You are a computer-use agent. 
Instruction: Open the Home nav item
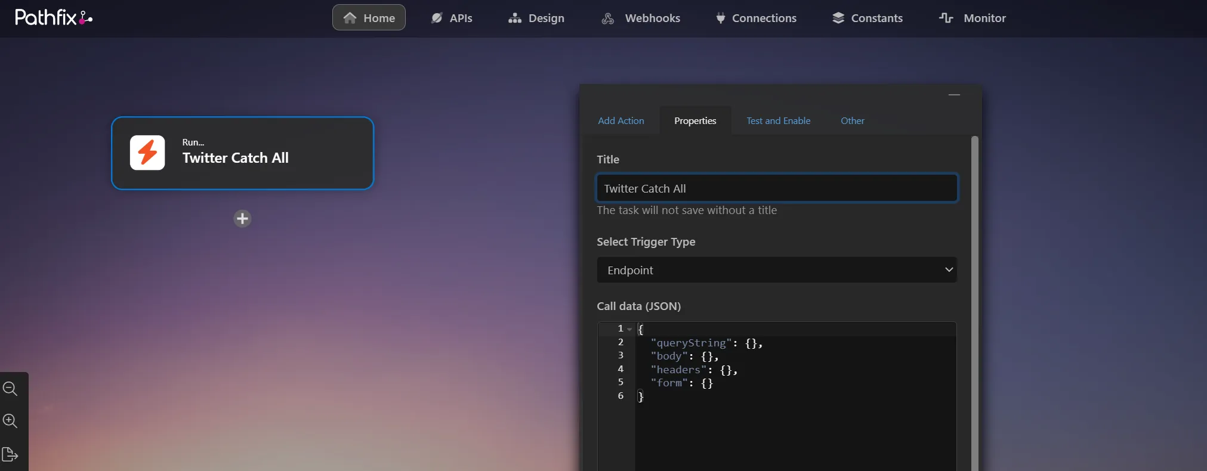click(x=369, y=18)
